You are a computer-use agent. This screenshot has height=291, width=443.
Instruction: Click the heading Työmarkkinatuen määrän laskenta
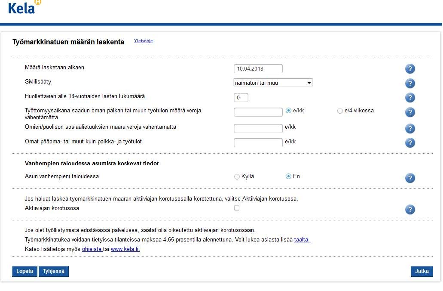tap(68, 42)
